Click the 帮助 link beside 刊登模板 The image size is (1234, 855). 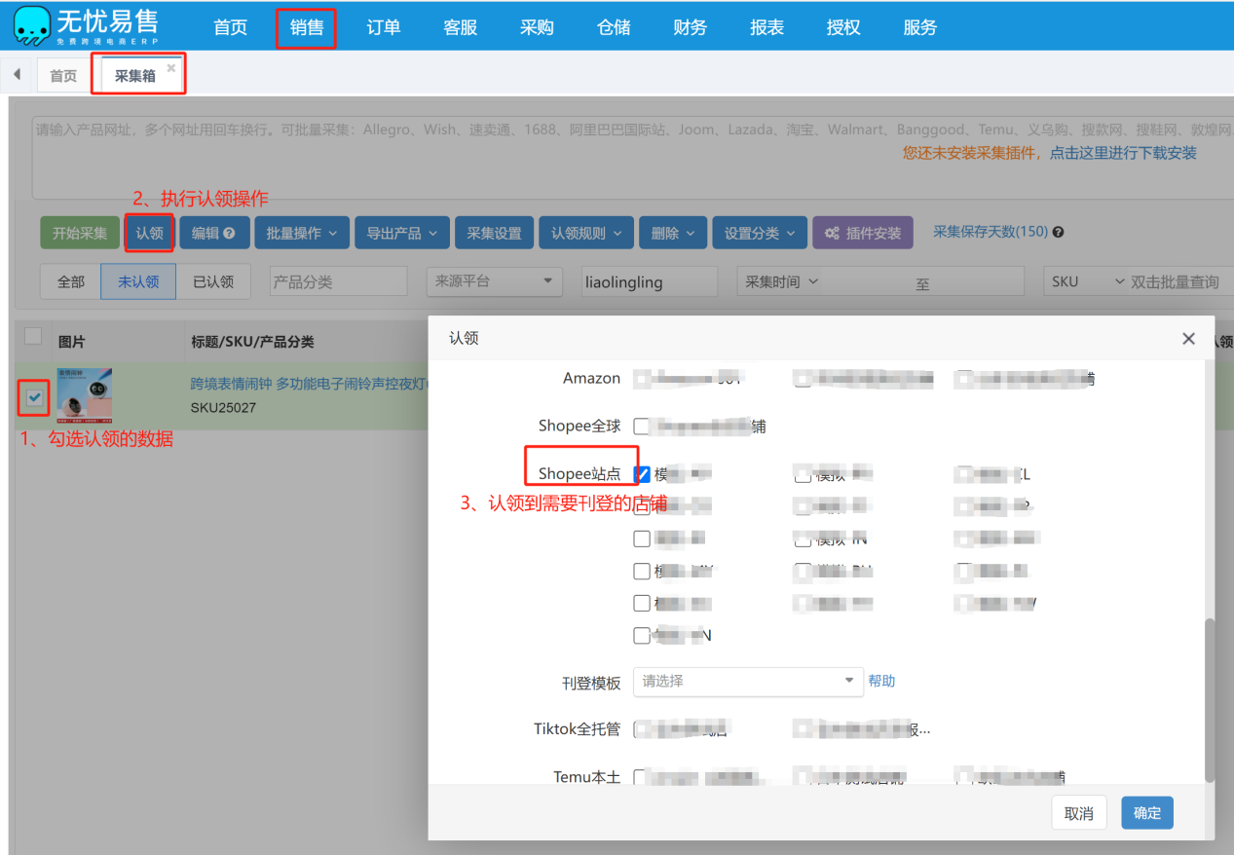point(881,681)
